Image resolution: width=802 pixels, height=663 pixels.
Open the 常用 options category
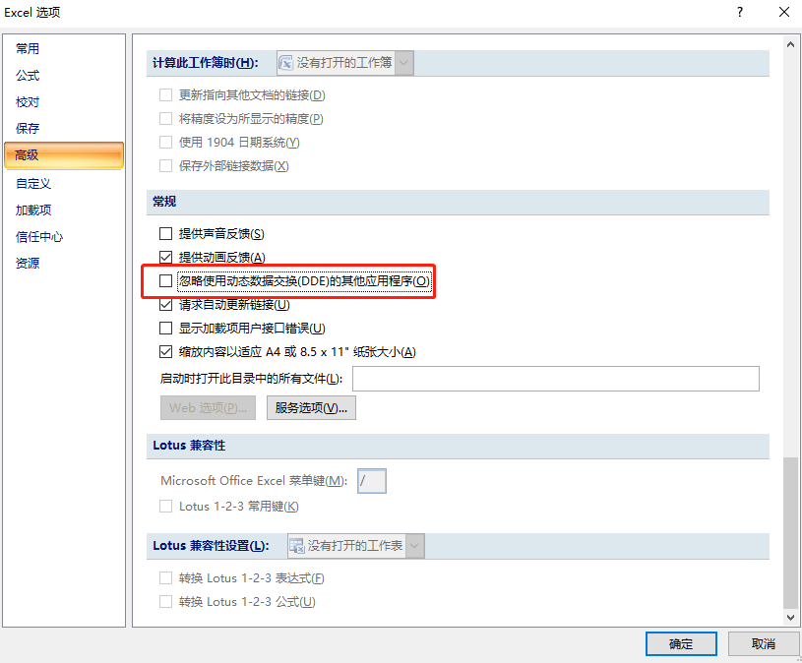coord(28,48)
